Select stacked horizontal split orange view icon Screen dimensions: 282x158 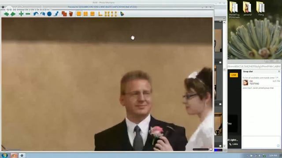(93, 14)
